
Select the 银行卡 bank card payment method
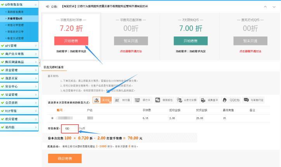143,100
